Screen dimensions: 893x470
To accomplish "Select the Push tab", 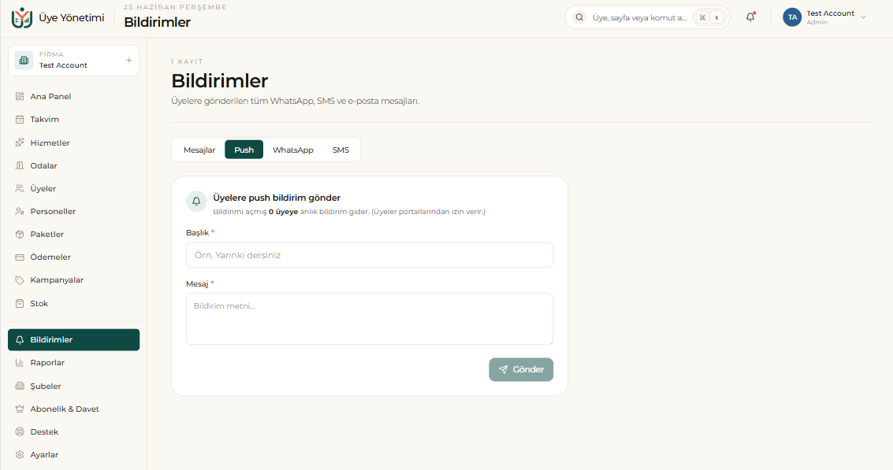I will [x=244, y=150].
